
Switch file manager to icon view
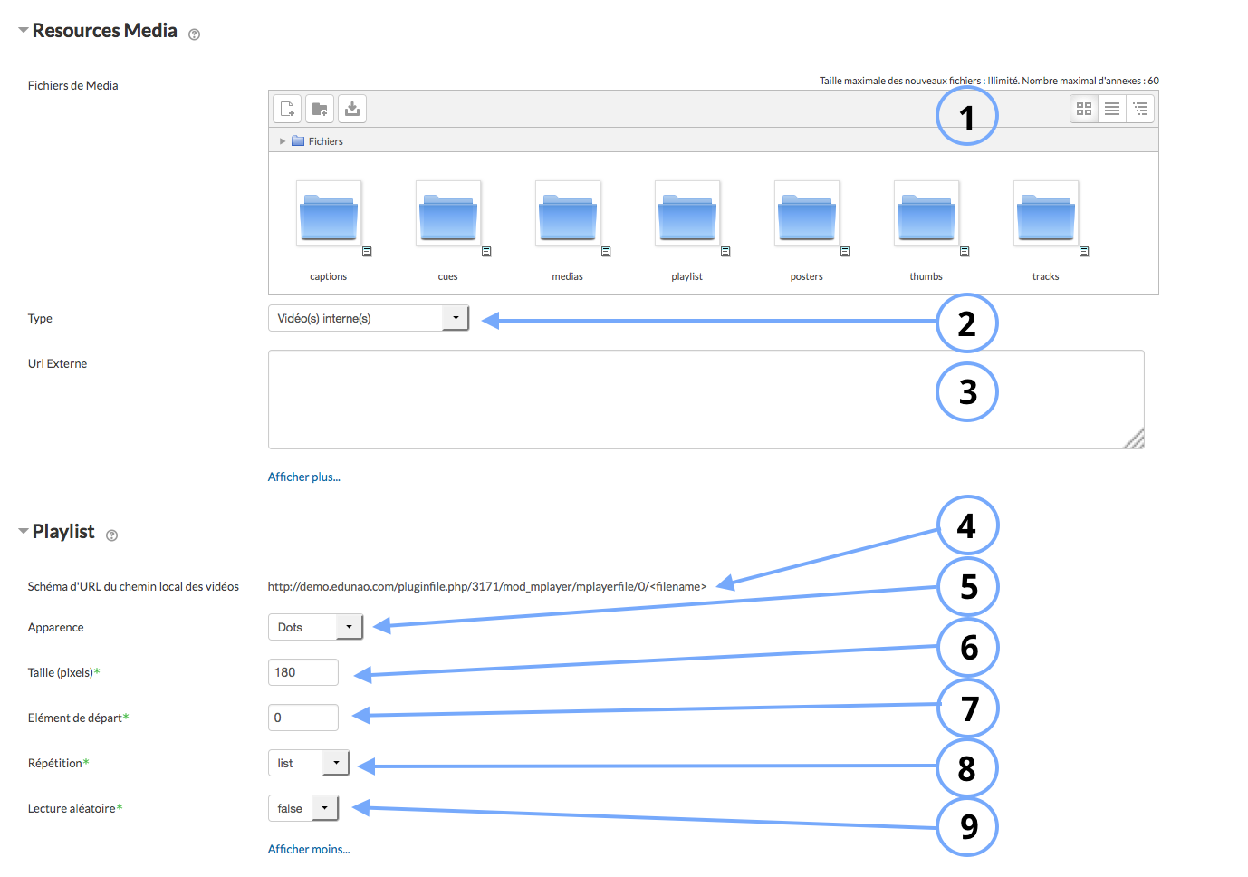coord(1084,109)
